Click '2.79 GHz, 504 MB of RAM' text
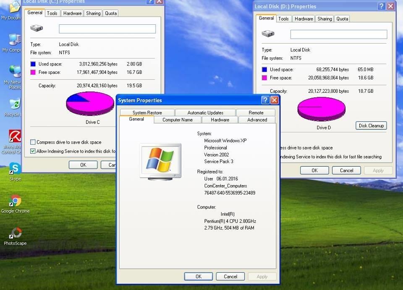 click(229, 227)
